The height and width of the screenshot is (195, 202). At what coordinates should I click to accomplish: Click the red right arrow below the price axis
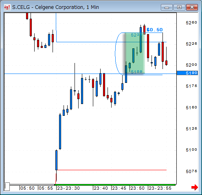(195, 187)
